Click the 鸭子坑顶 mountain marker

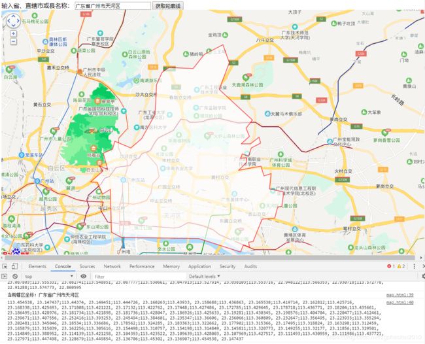334,24
